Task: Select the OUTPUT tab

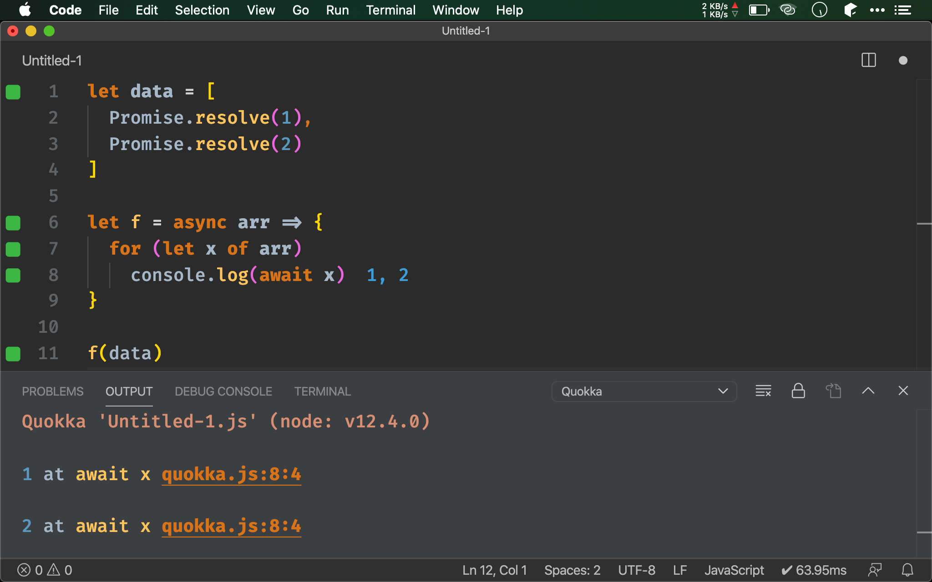Action: [129, 391]
